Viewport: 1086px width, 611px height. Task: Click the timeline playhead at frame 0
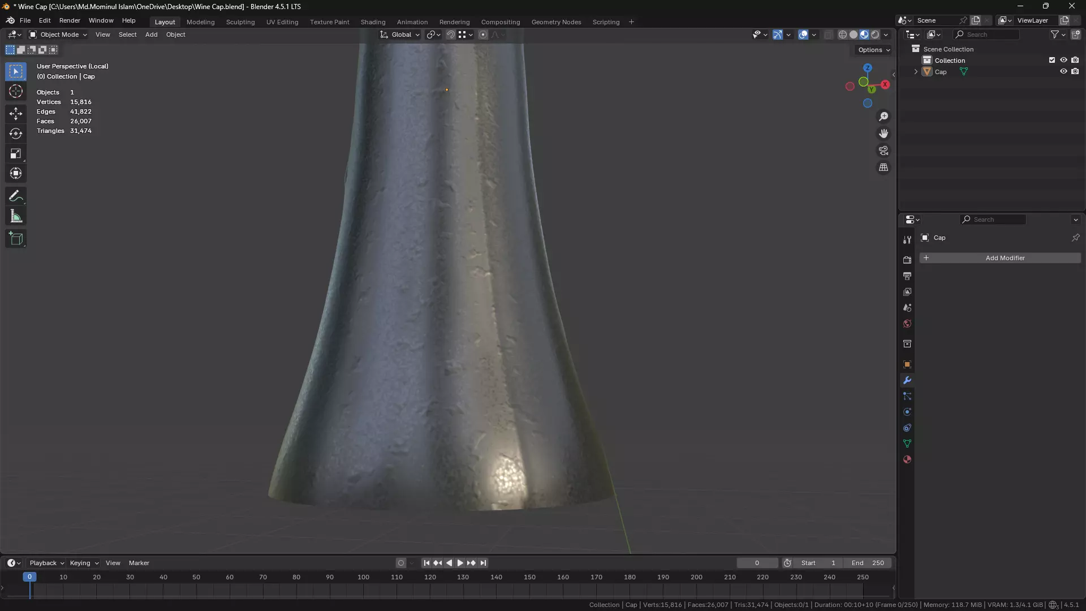[29, 577]
